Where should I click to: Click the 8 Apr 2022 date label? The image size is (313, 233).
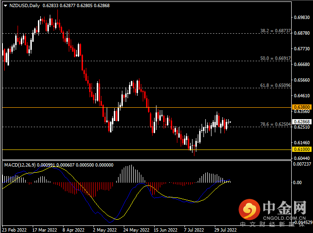coord(74,230)
